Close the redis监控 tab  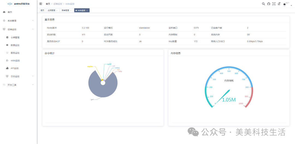[87, 11]
